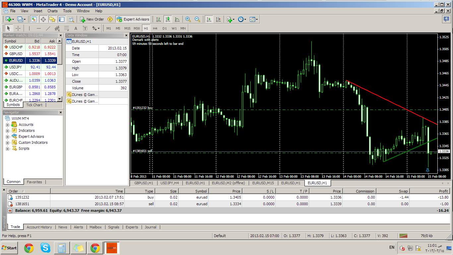The height and width of the screenshot is (255, 453).
Task: Zoom out on the chart
Action: click(x=197, y=19)
